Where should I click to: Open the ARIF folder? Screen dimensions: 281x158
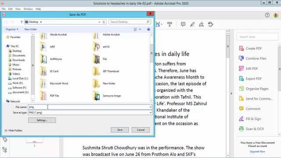pos(47,47)
